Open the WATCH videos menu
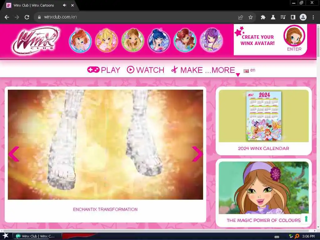 coord(146,70)
